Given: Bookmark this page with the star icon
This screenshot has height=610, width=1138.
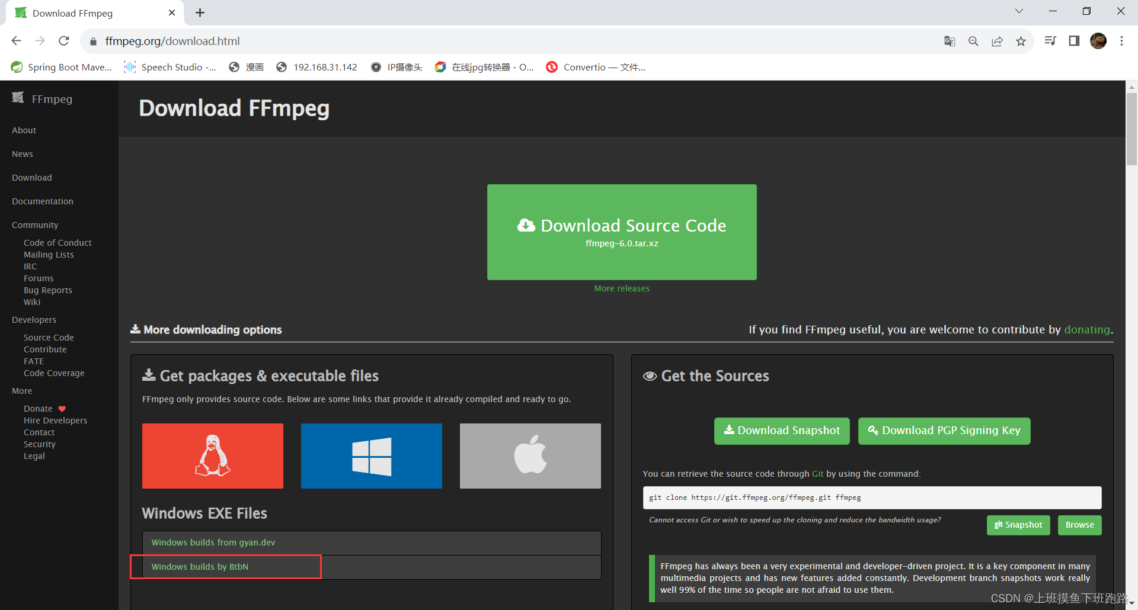Looking at the screenshot, I should pyautogui.click(x=1021, y=41).
